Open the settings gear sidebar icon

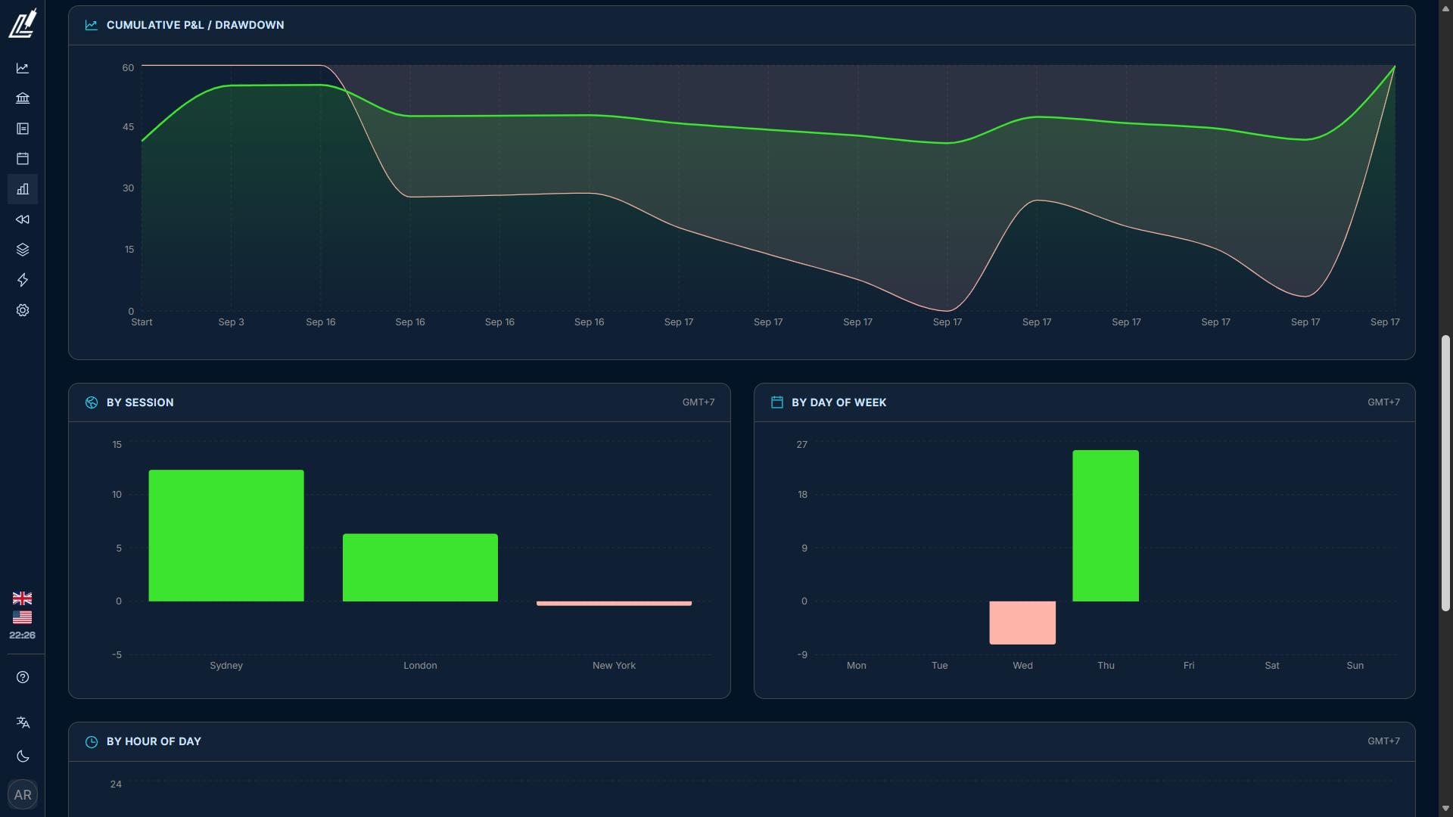tap(23, 310)
